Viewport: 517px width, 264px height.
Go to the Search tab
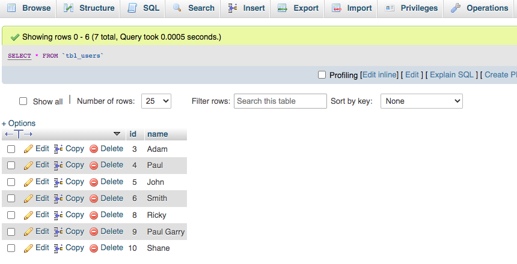(x=194, y=8)
